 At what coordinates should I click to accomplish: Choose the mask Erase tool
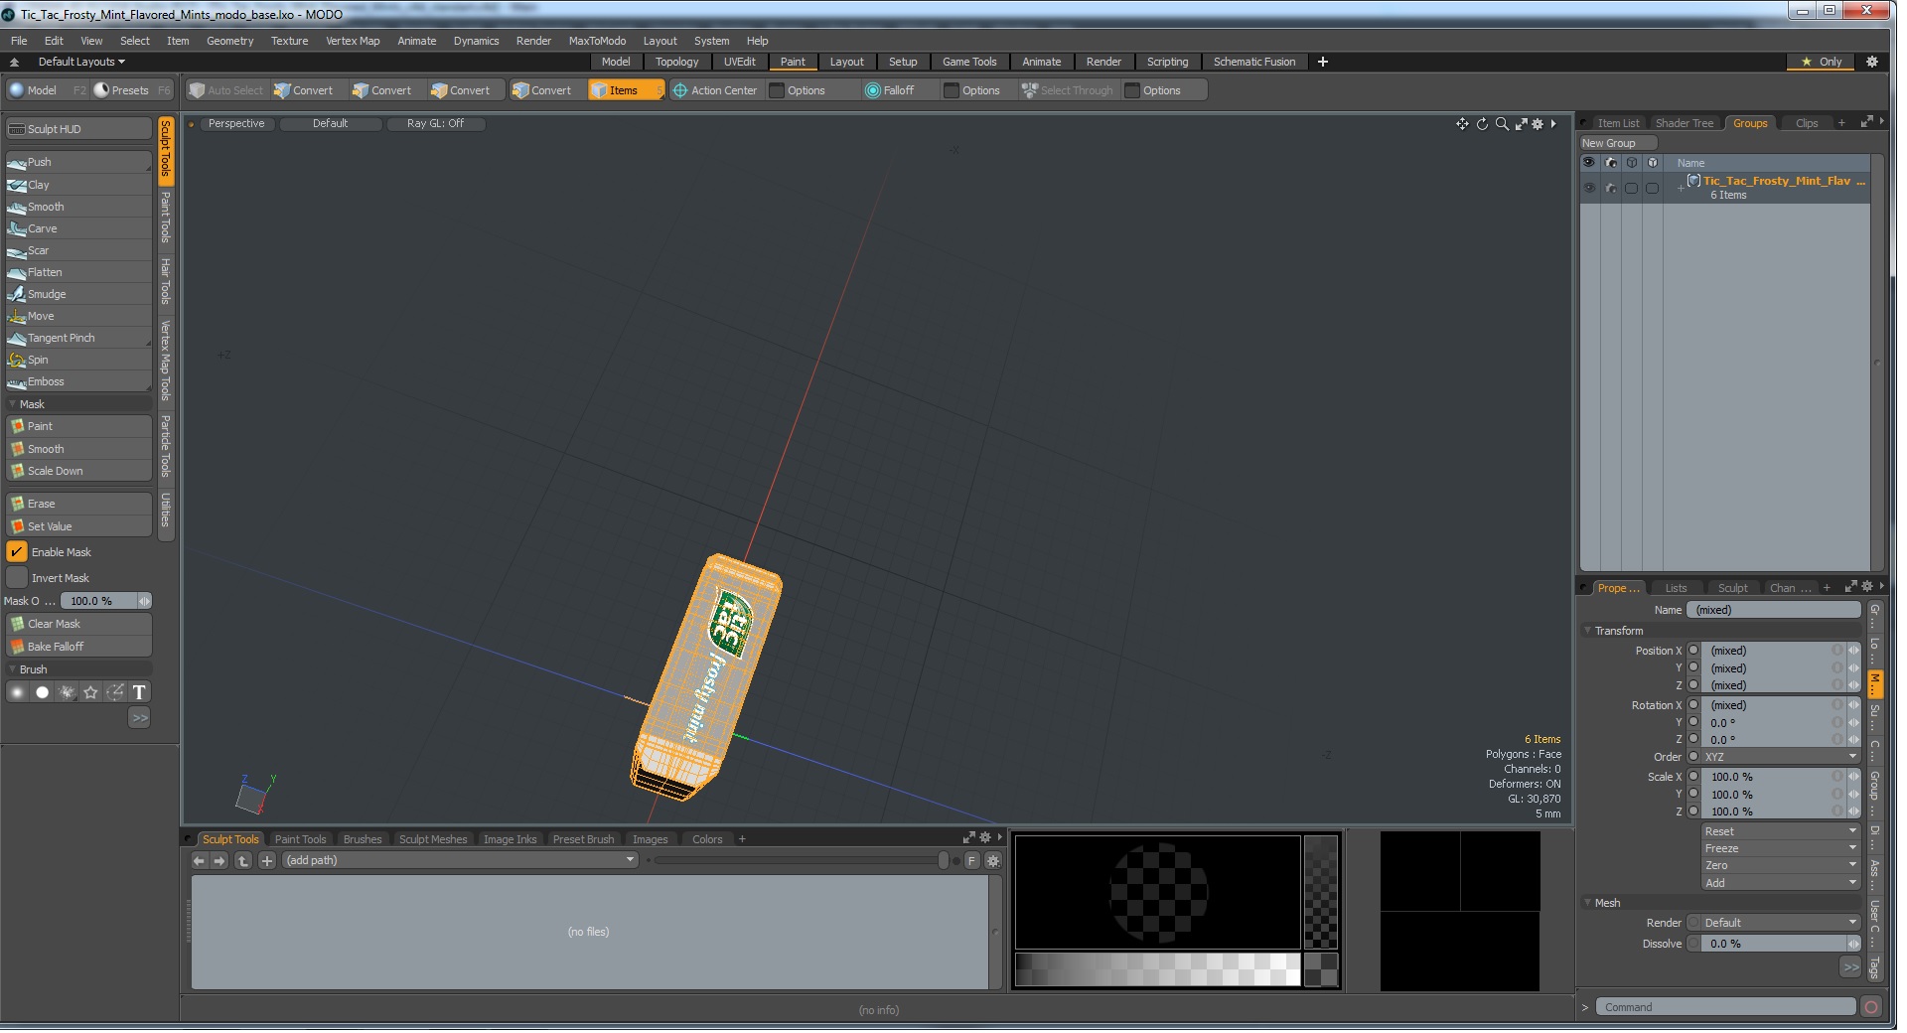click(78, 504)
